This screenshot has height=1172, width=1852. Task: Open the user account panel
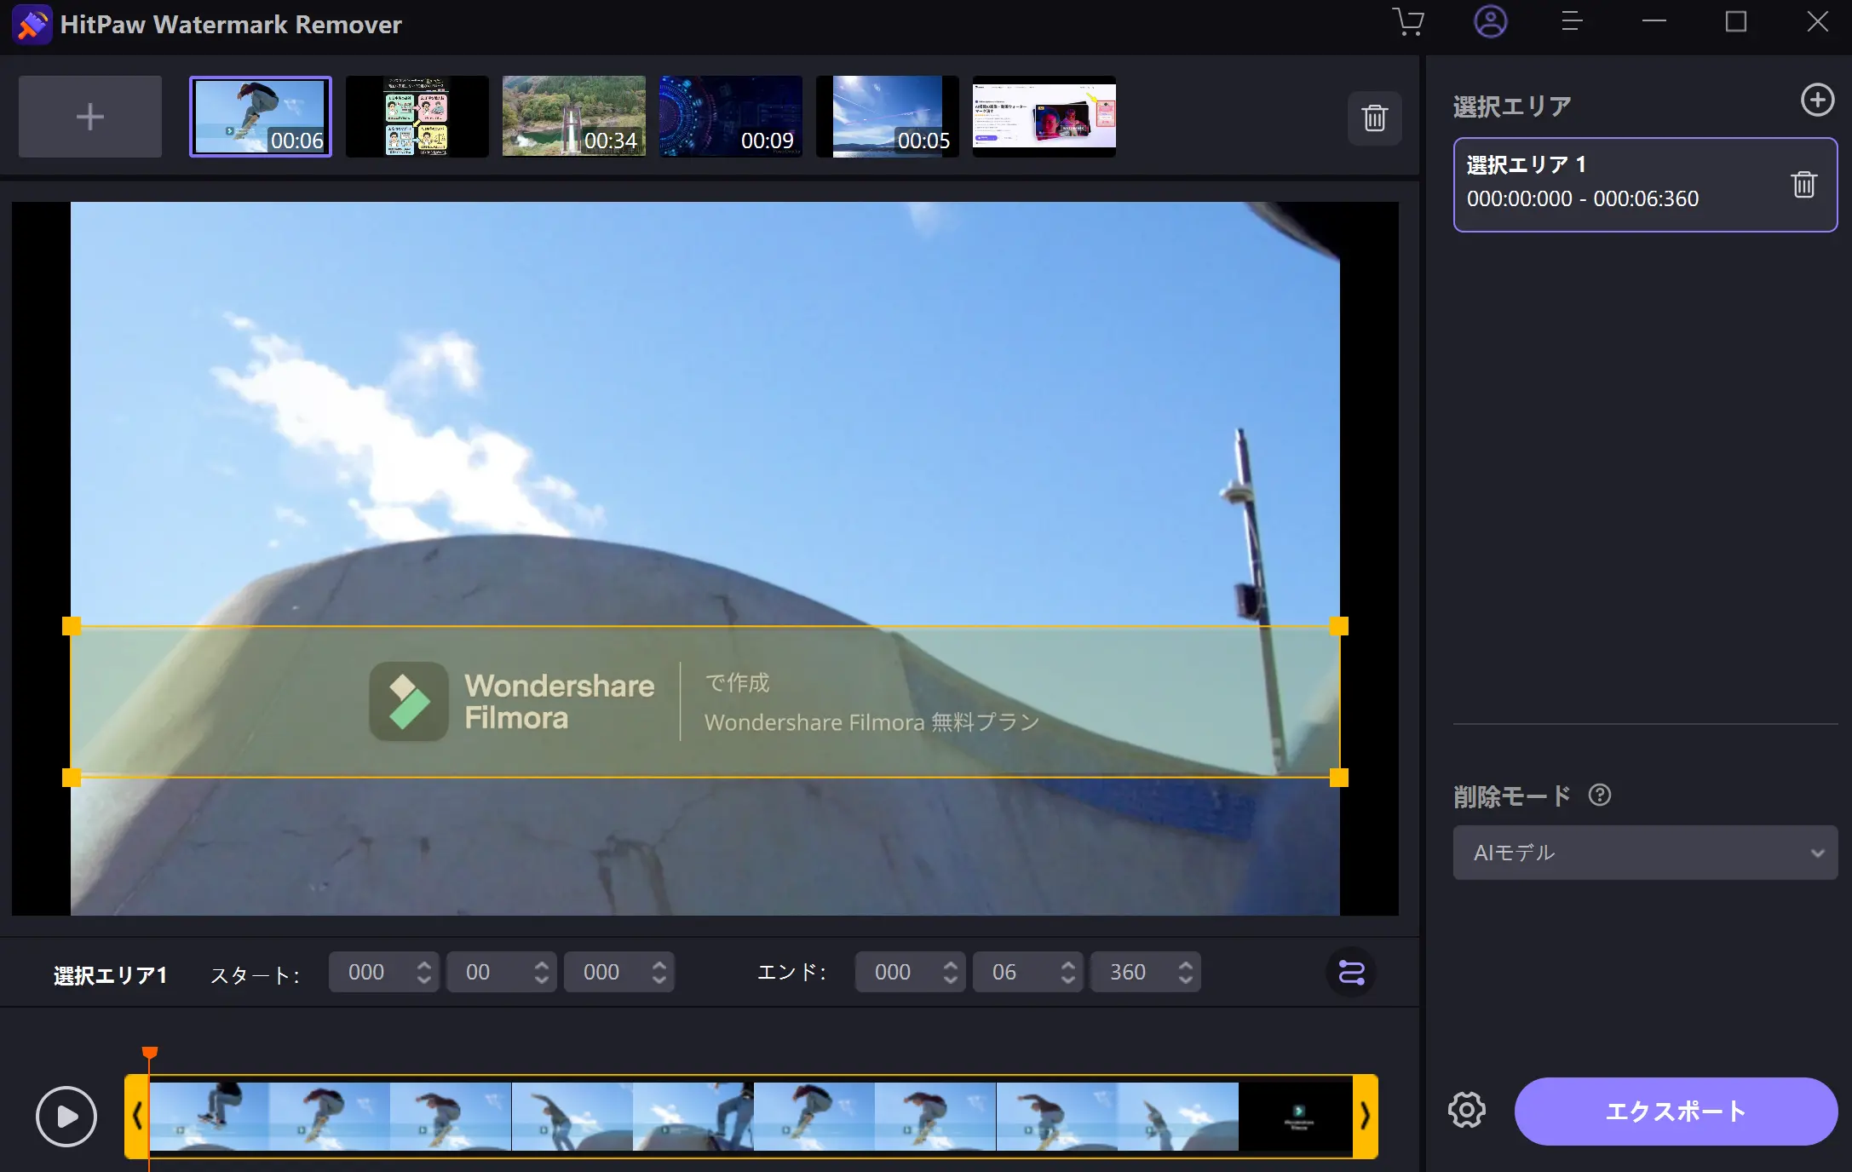pyautogui.click(x=1491, y=22)
